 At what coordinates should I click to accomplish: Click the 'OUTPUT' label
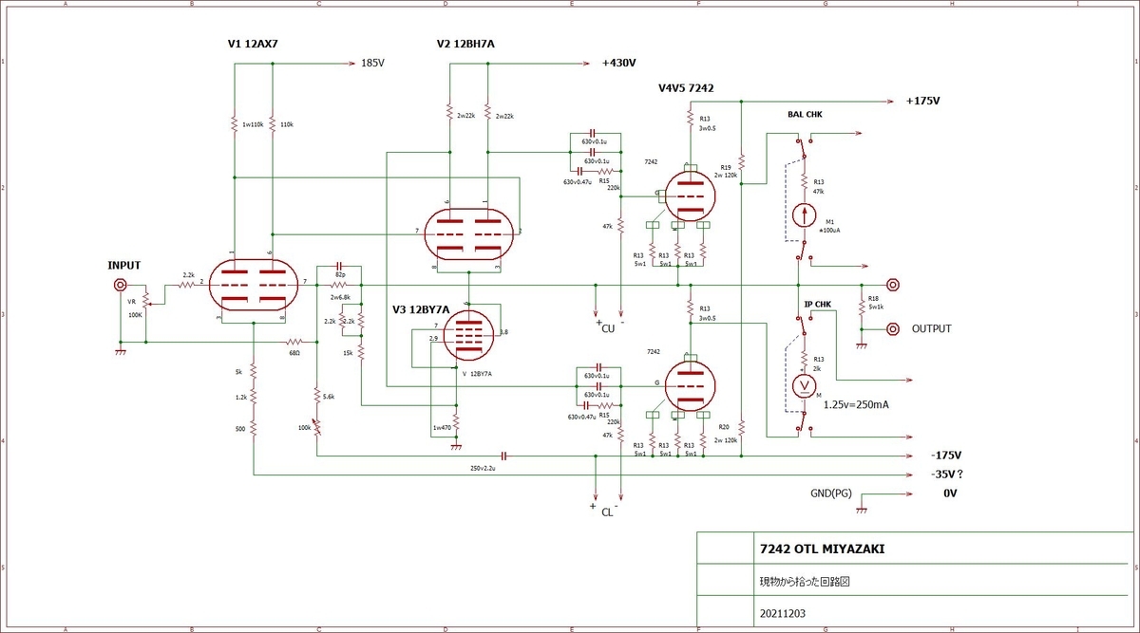(x=931, y=329)
